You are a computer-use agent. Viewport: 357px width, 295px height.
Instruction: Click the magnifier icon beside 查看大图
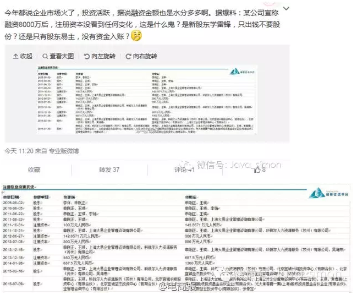[x=45, y=56]
